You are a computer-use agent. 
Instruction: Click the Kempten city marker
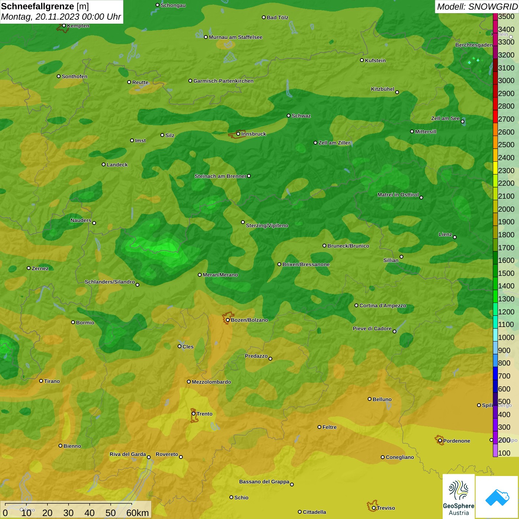[x=64, y=26]
